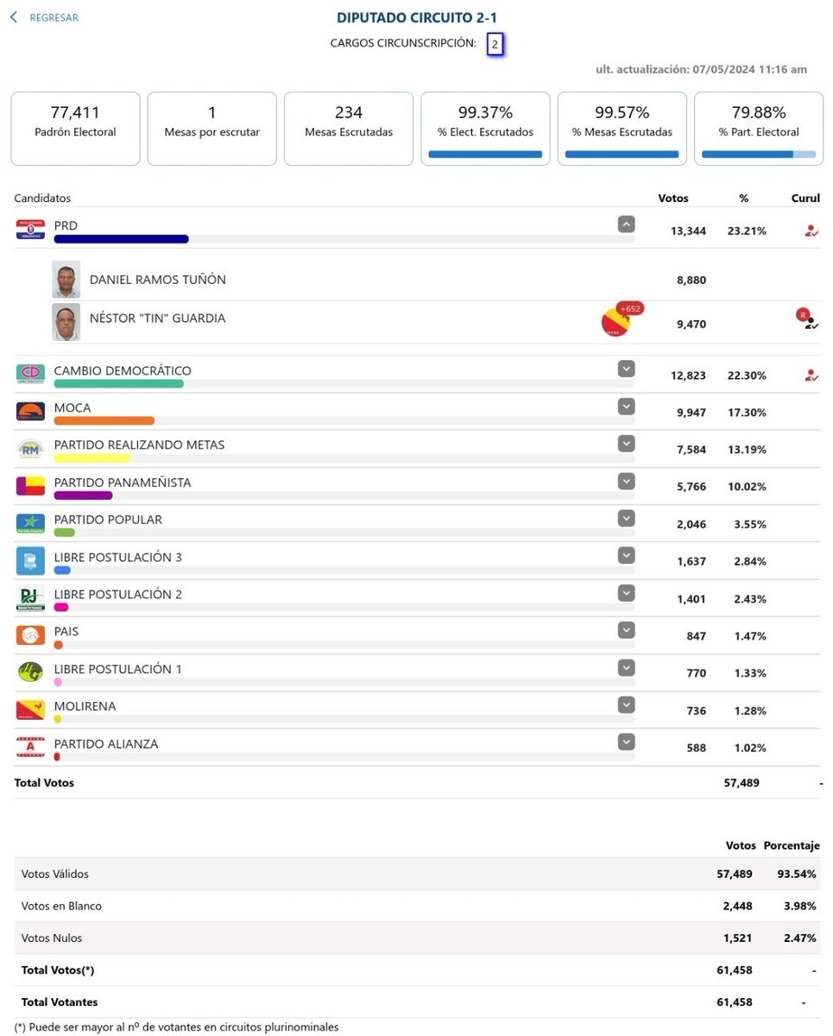
Task: Click the MOCA party logo
Action: click(x=30, y=411)
